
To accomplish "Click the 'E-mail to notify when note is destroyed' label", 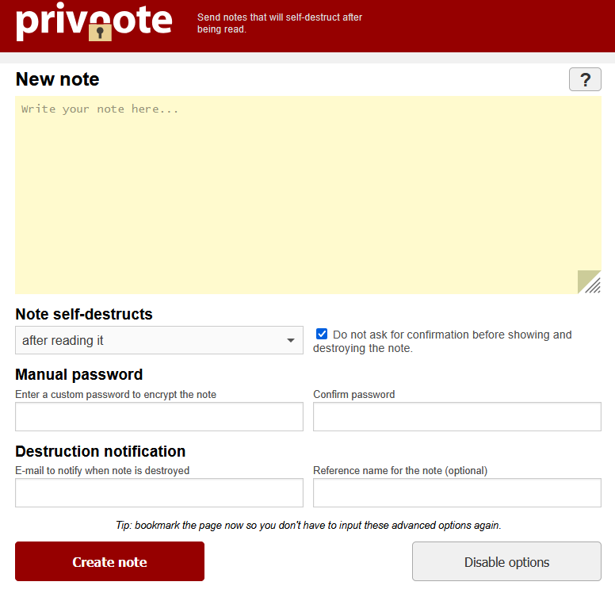I will click(x=102, y=470).
